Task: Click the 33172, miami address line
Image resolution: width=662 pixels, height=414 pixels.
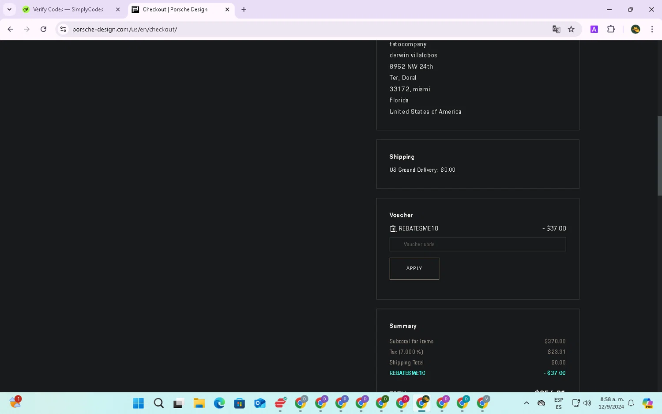Action: 410,89
